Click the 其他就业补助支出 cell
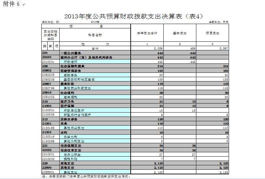This screenshot has height=179, width=265. (77, 88)
